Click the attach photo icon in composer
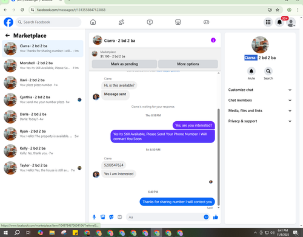 (x=103, y=217)
